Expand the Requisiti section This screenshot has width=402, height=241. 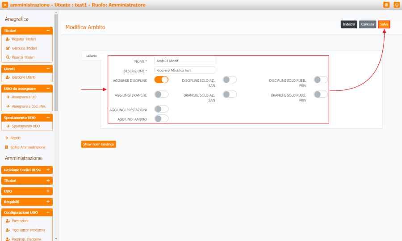coord(48,202)
